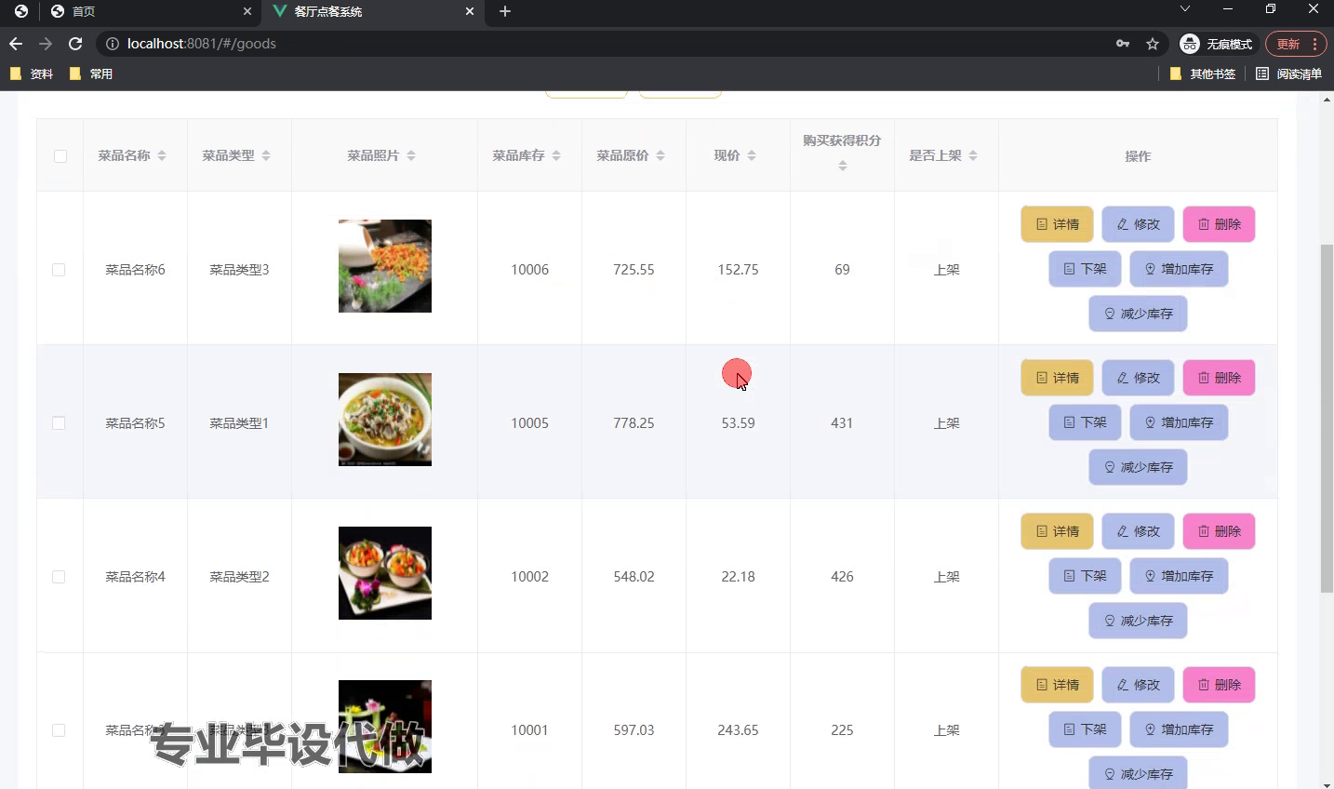Select all rows header checkbox
The height and width of the screenshot is (789, 1334).
[60, 156]
